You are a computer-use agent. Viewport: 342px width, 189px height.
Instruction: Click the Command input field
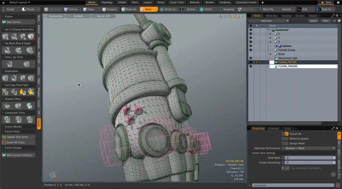pyautogui.click(x=293, y=185)
